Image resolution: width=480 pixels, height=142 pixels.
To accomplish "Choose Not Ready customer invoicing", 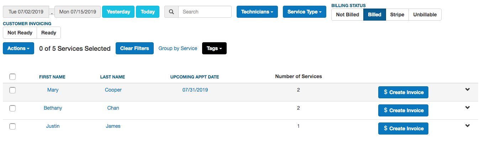I will (x=20, y=33).
